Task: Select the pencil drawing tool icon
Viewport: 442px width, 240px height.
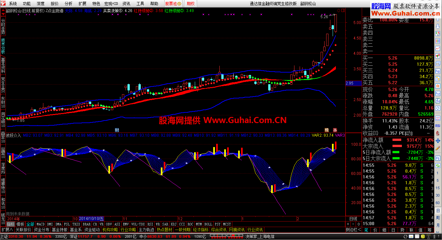Action: [x=437, y=148]
